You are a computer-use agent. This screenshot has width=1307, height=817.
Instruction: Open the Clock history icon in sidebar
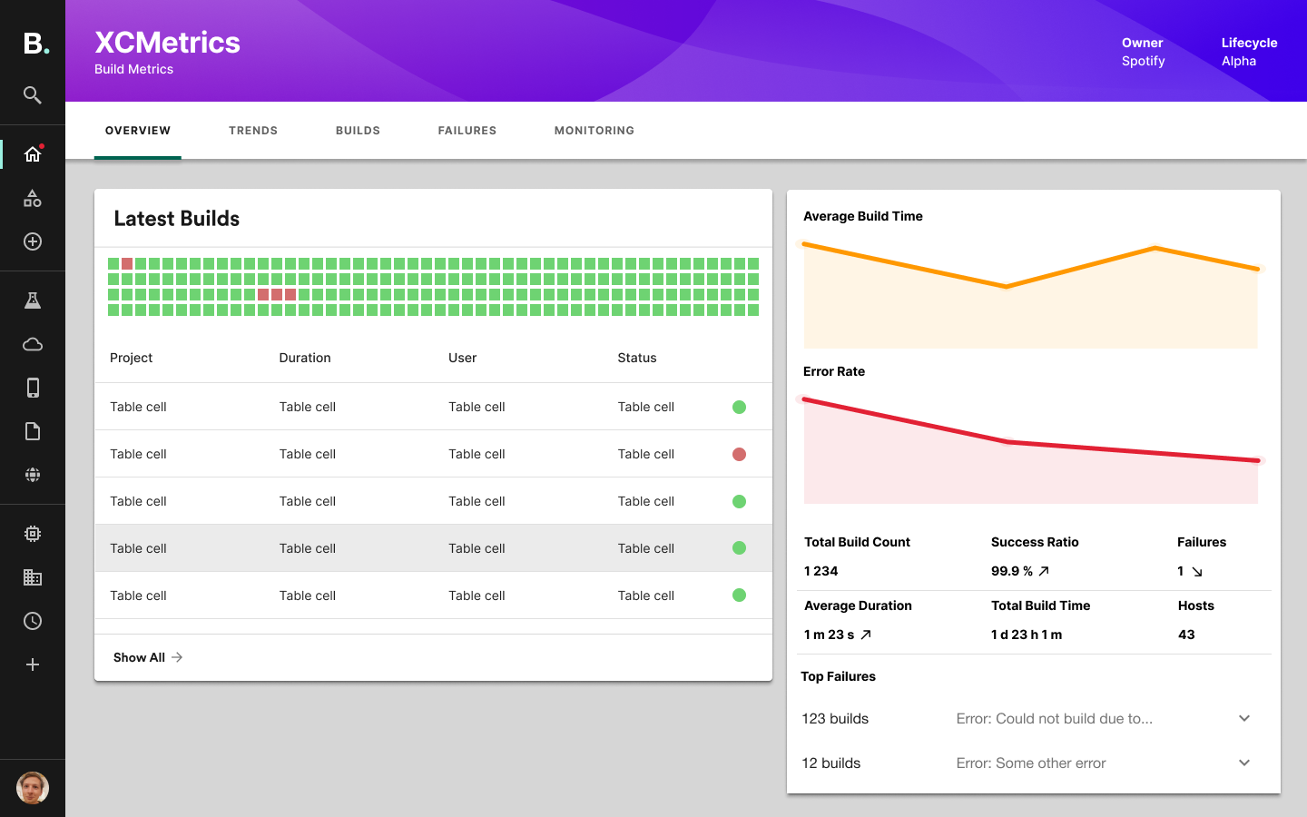coord(33,621)
